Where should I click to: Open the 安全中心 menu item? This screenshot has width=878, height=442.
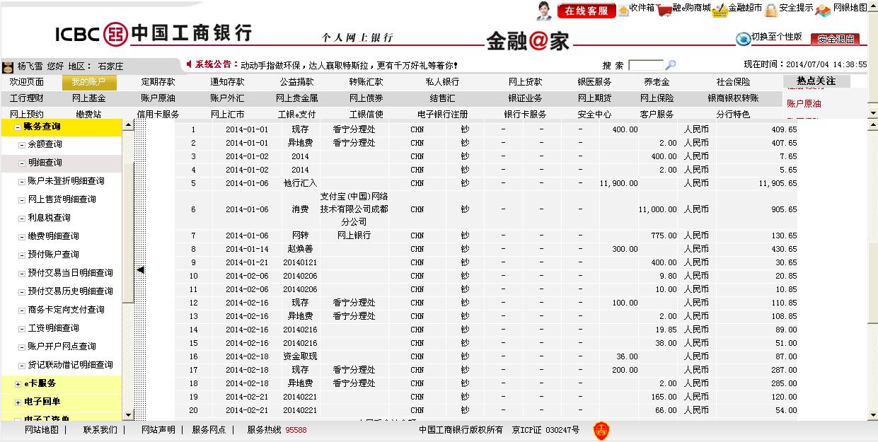coord(595,115)
